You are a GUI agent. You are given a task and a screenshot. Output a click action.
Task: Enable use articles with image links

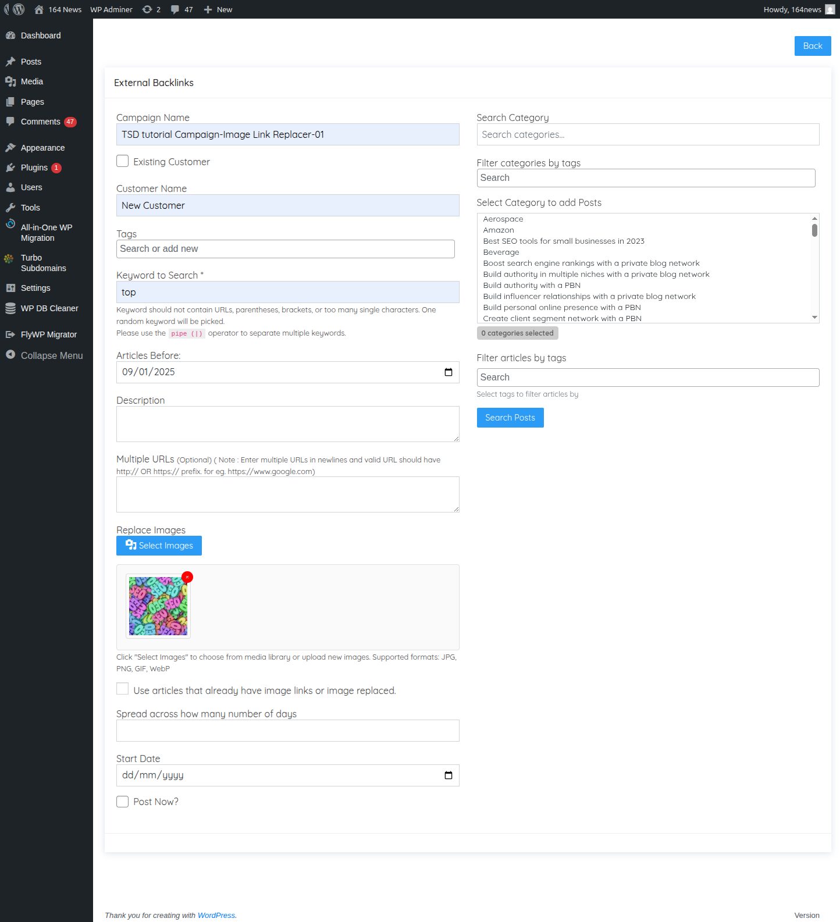coord(122,689)
